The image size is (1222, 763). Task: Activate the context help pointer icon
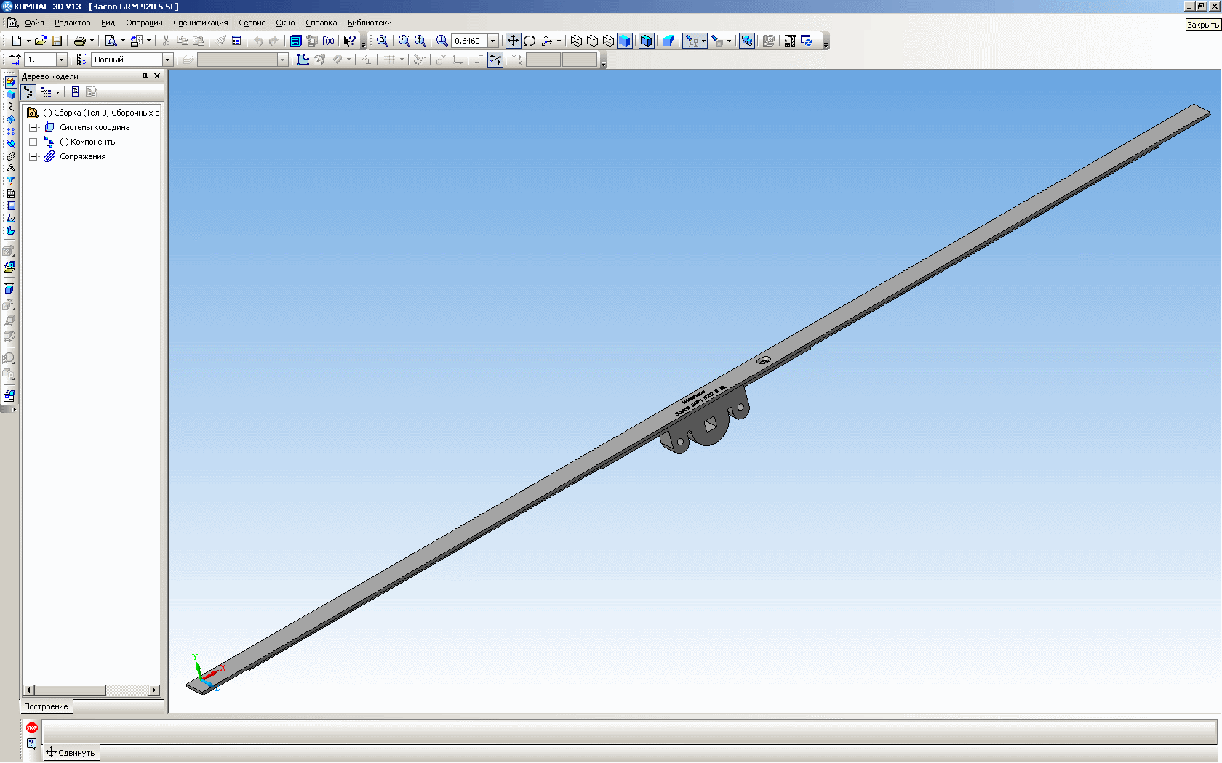click(x=350, y=41)
